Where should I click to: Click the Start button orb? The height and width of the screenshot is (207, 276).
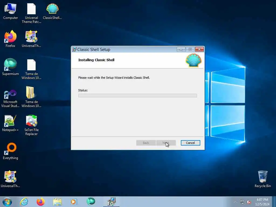click(7, 202)
